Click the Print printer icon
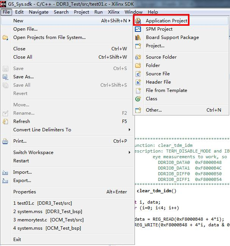Screen dimensions: 230x246 click(5, 141)
